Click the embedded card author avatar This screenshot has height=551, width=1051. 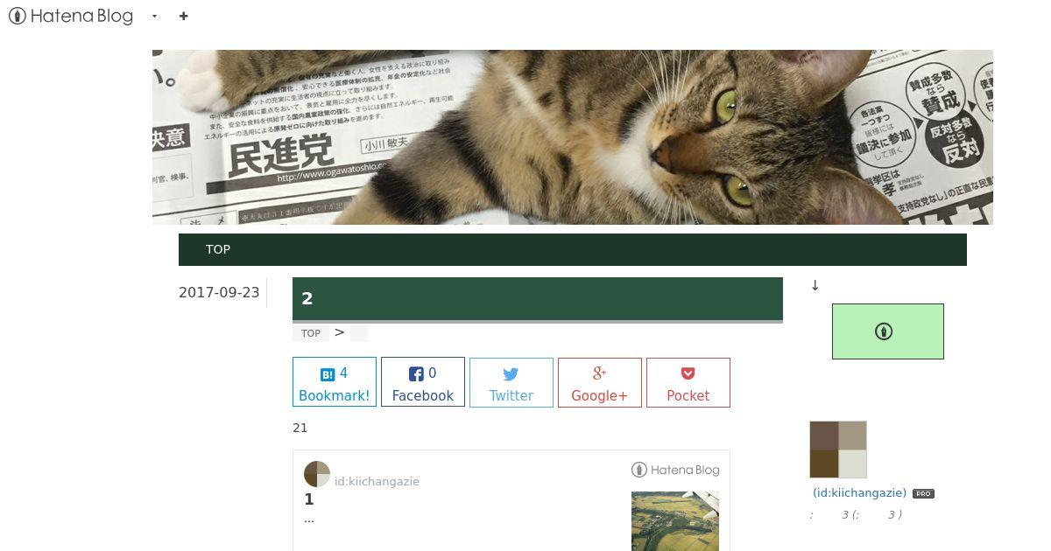(x=317, y=474)
